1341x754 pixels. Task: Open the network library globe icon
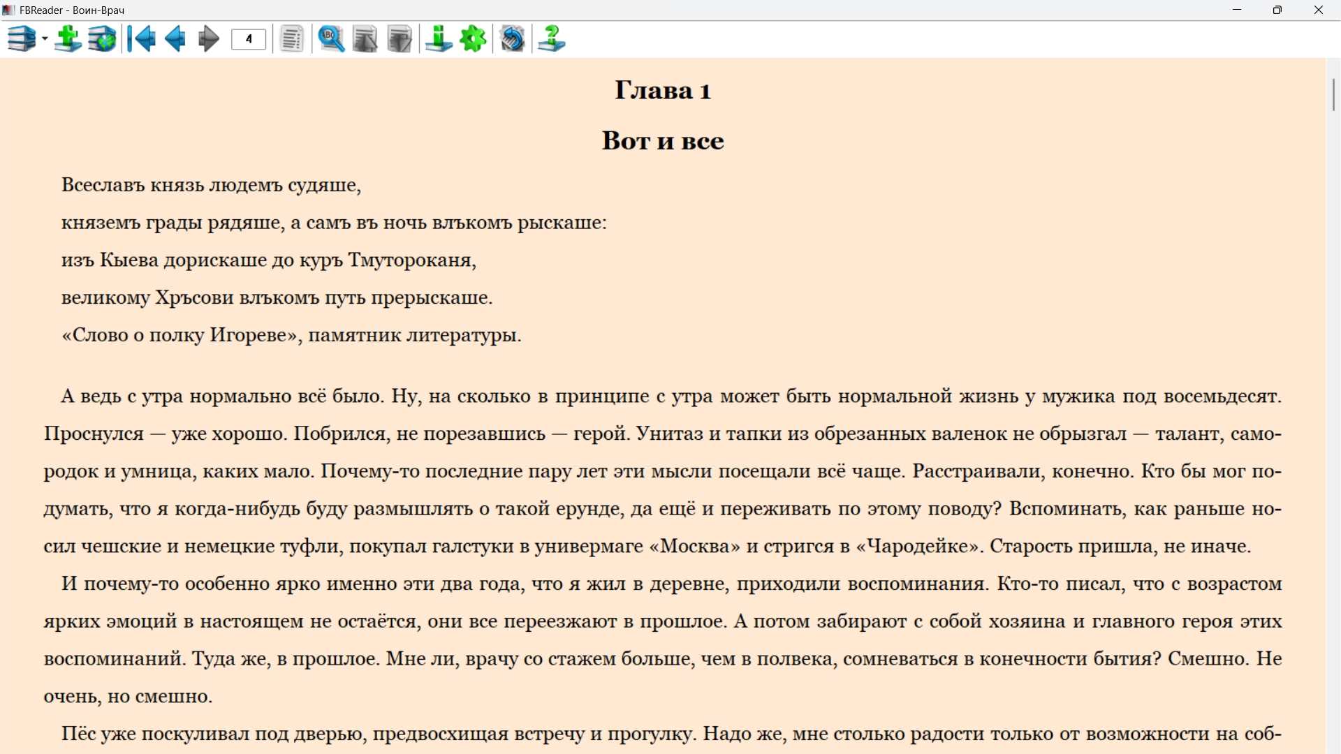(x=102, y=39)
